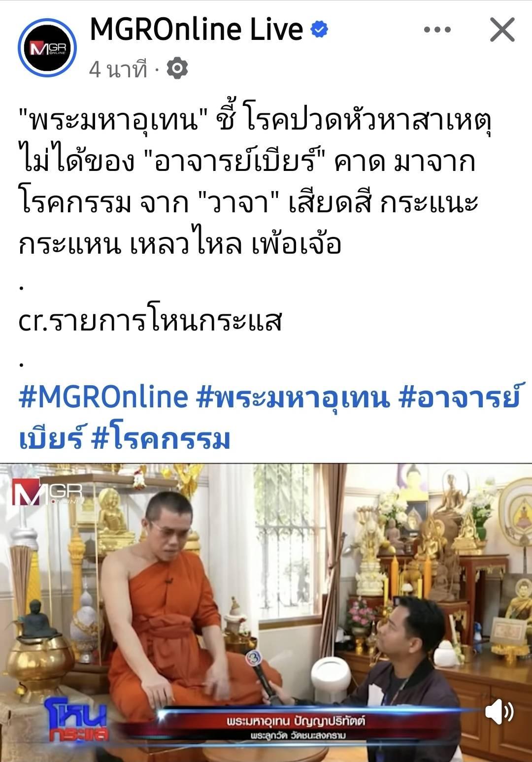Toggle video sound with the speaker icon
The image size is (532, 762).
point(499,711)
